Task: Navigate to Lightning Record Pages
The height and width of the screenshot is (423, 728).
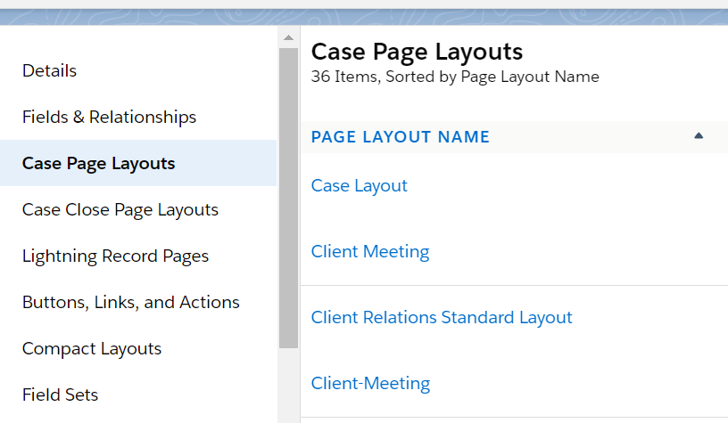Action: [115, 256]
